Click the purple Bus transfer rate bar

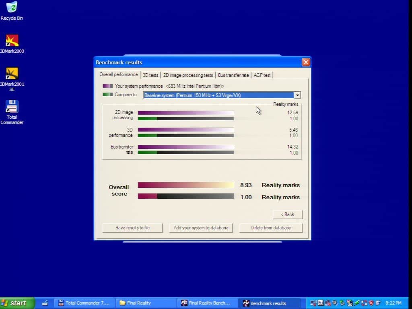click(186, 147)
